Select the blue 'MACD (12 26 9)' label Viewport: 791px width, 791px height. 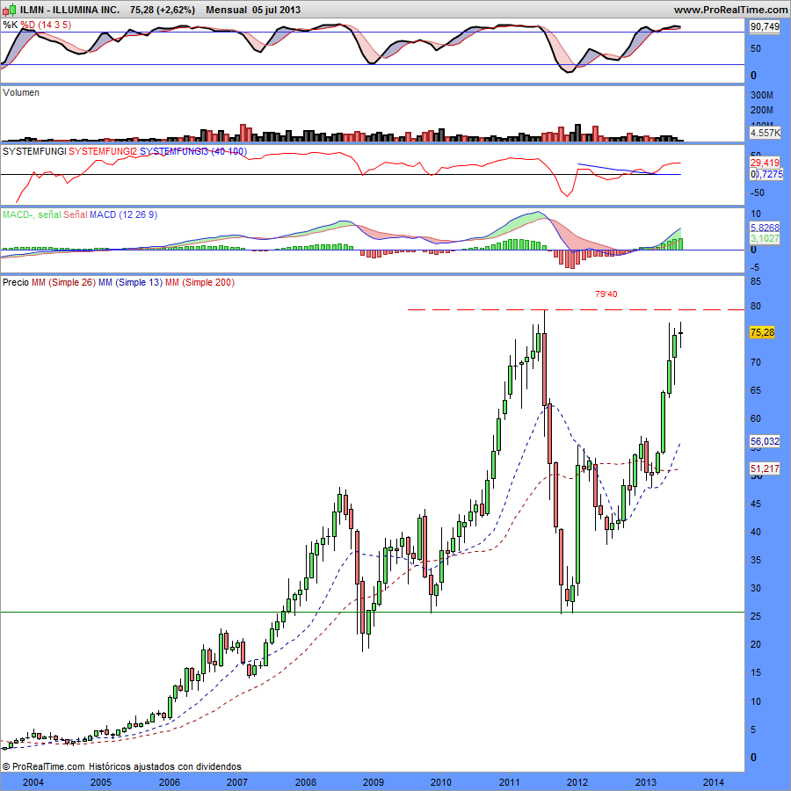124,215
